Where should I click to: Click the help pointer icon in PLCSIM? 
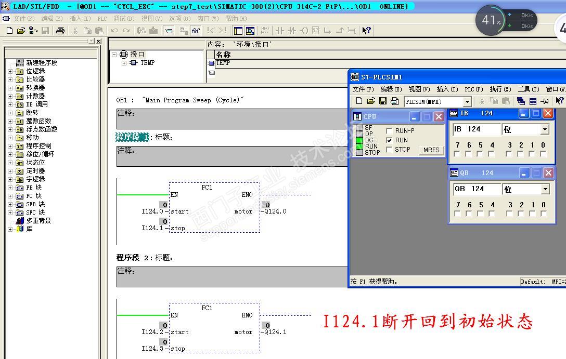click(x=559, y=101)
